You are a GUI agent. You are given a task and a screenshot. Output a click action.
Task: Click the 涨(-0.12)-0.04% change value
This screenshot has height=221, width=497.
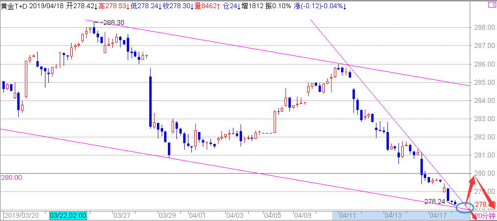(318, 6)
